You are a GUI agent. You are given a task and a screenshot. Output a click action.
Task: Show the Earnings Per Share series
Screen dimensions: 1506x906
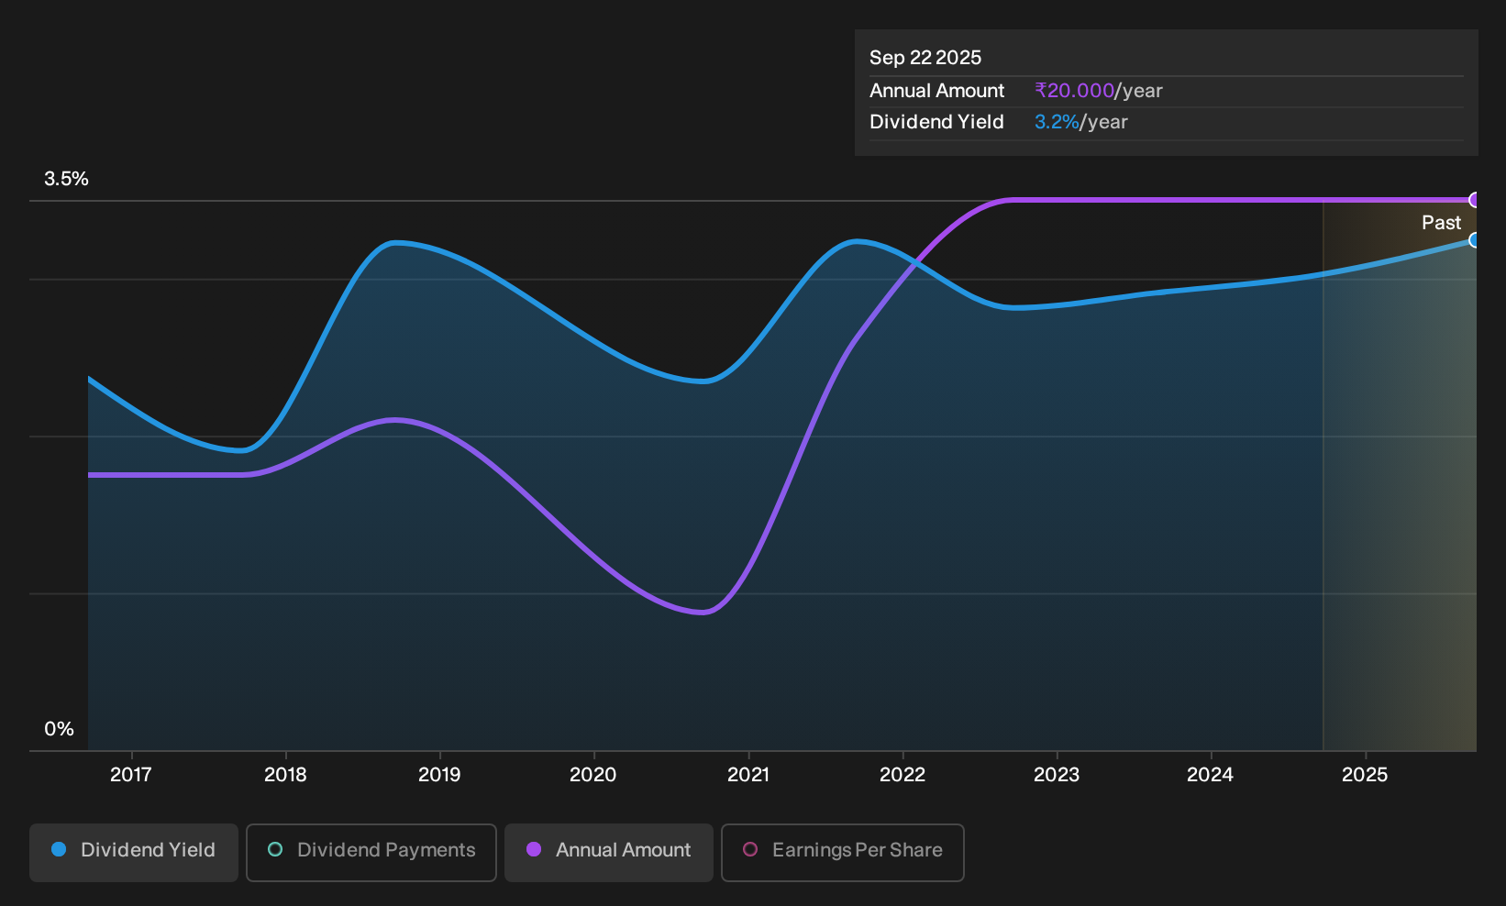(x=843, y=852)
